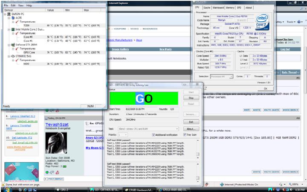Open the Edit menu in HWMonitor
The width and height of the screenshot is (307, 192).
tap(13, 6)
